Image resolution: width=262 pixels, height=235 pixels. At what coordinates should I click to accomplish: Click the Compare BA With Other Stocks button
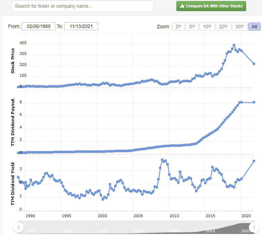(211, 6)
